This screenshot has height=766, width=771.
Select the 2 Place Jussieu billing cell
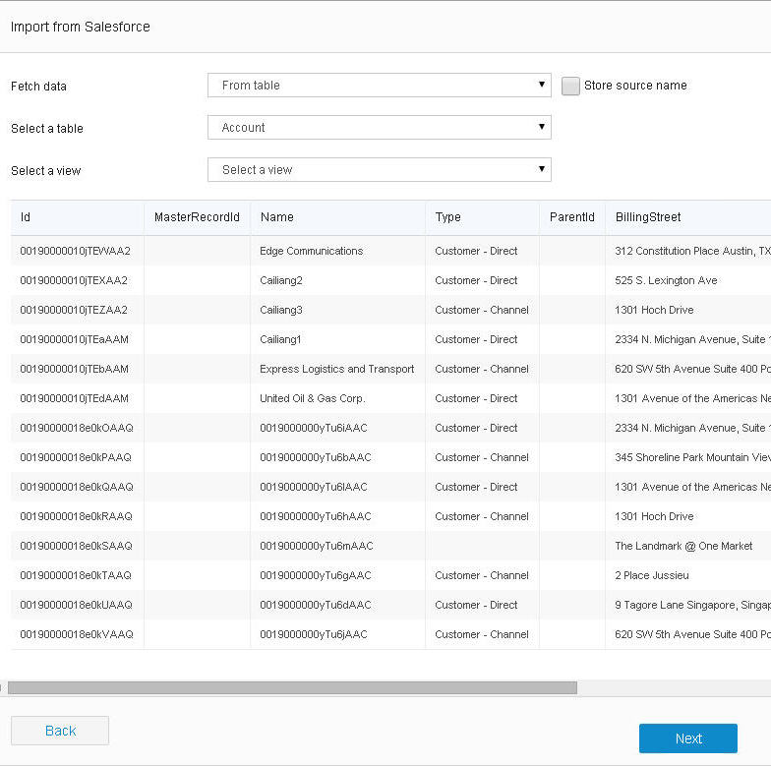[x=652, y=575]
